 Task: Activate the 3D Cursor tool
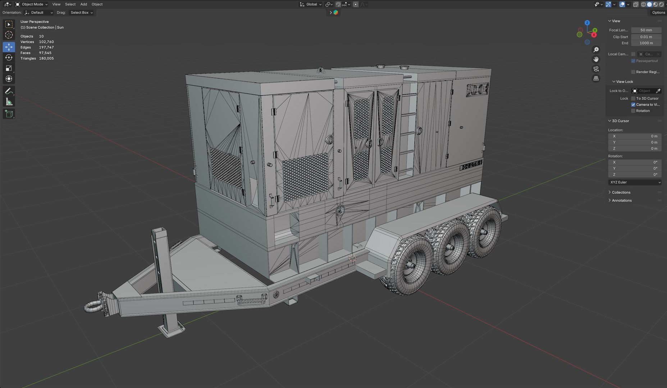click(x=9, y=35)
